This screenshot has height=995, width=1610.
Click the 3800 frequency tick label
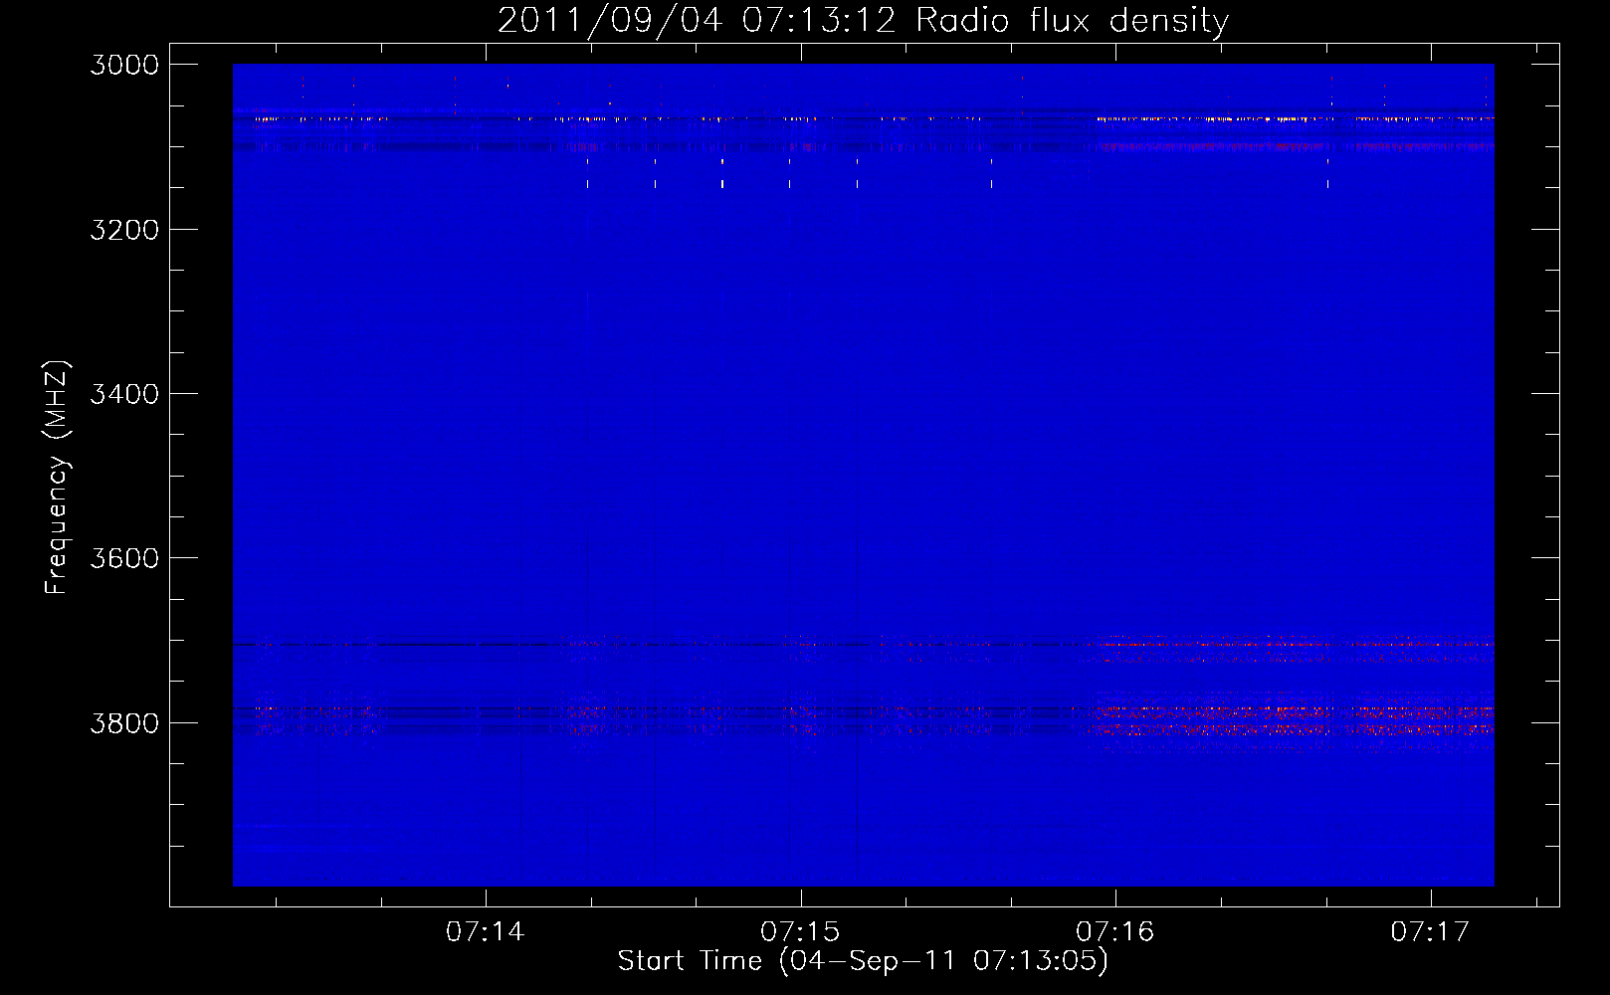tap(124, 722)
